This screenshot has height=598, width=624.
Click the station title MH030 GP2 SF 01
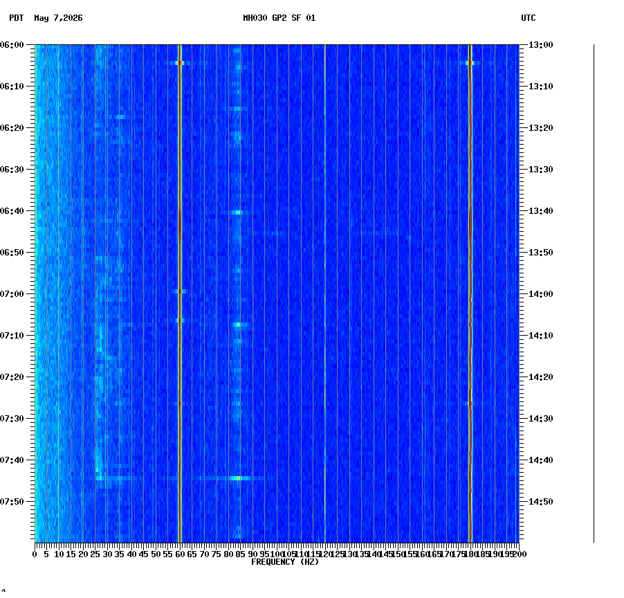click(x=279, y=18)
